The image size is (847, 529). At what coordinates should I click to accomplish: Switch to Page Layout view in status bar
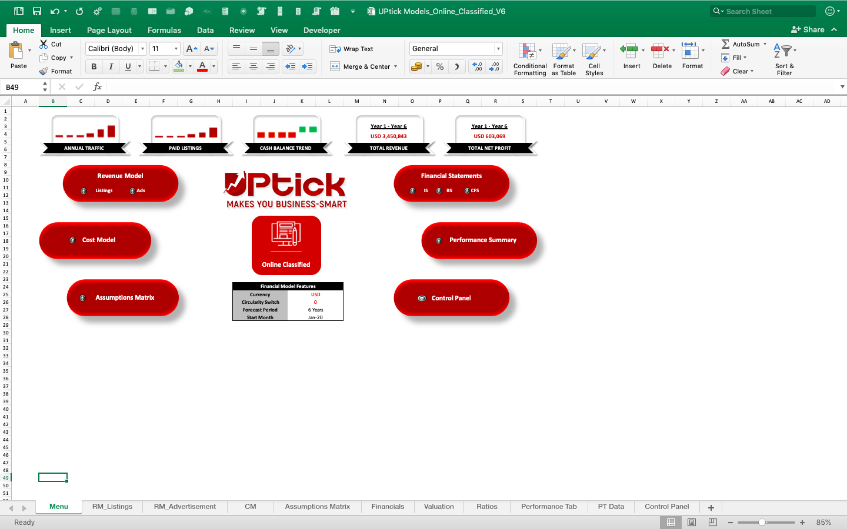coord(692,522)
